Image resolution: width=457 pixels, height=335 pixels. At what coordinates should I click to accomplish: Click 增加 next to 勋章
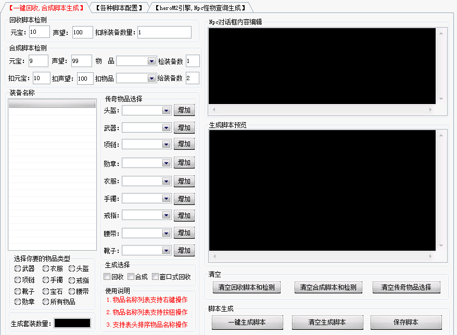[x=184, y=162]
